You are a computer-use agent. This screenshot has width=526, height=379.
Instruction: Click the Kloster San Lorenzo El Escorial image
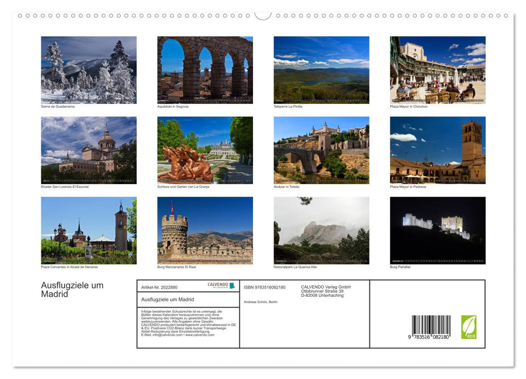pos(89,149)
